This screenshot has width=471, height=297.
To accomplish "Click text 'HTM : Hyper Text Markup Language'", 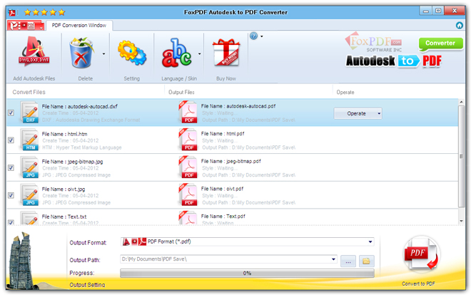I will [x=82, y=147].
